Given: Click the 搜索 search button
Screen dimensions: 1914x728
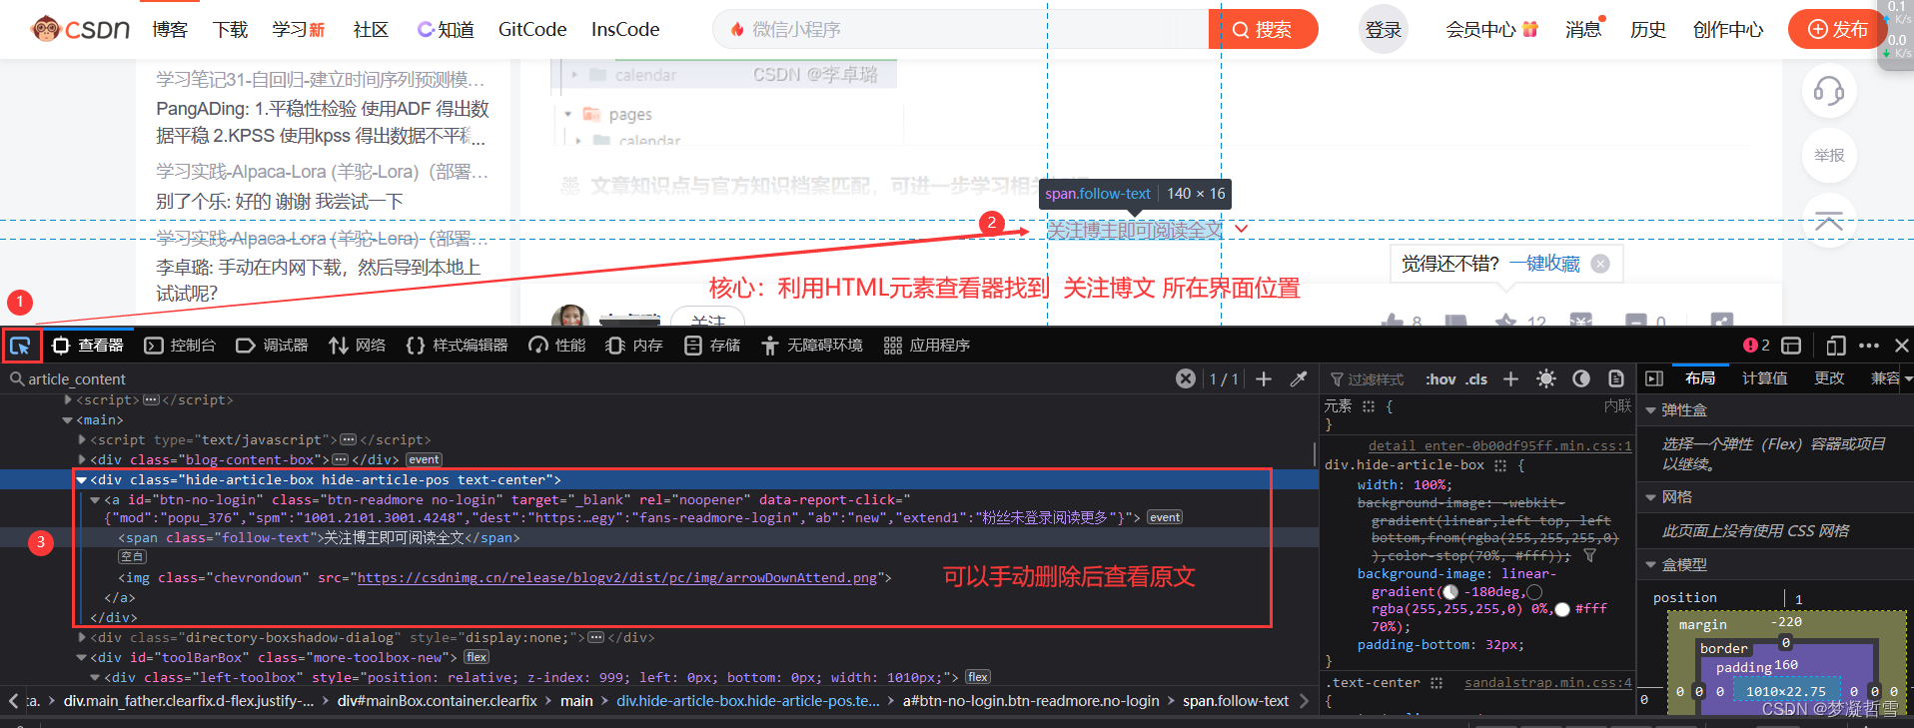Looking at the screenshot, I should (x=1263, y=30).
